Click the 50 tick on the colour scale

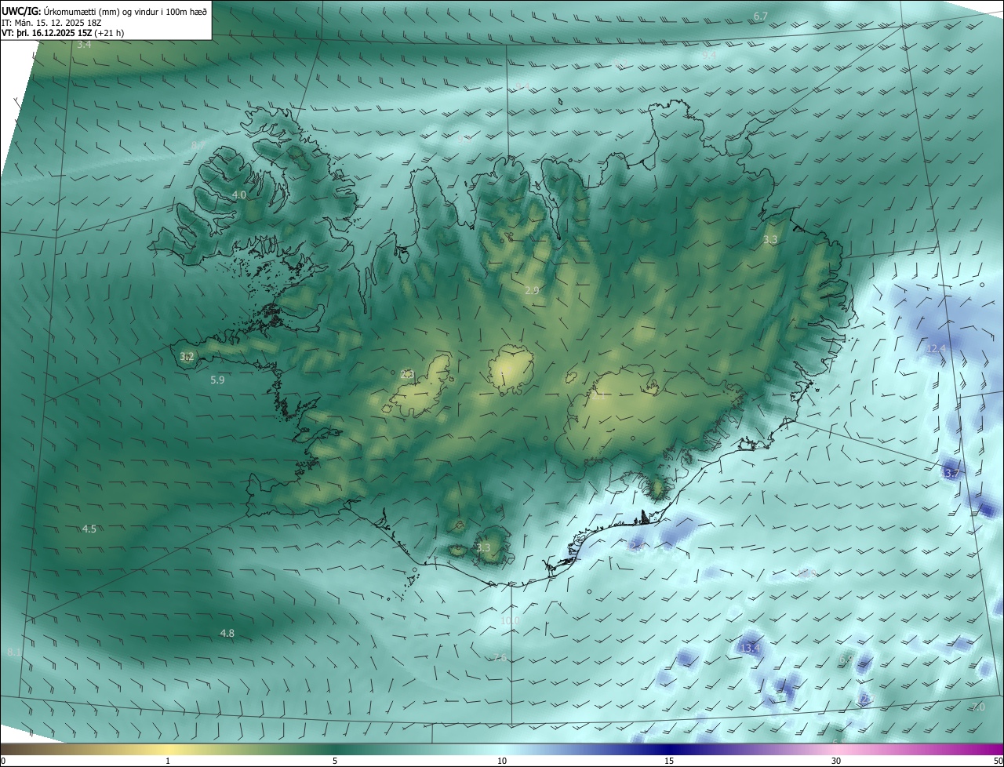[998, 761]
